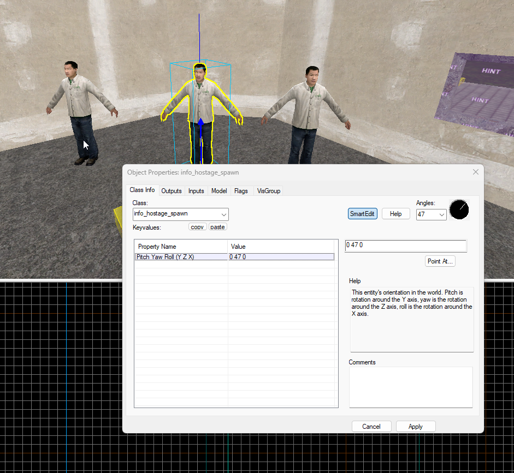514x473 pixels.
Task: Click the value cell 0 47 0 in the table
Action: (281, 257)
